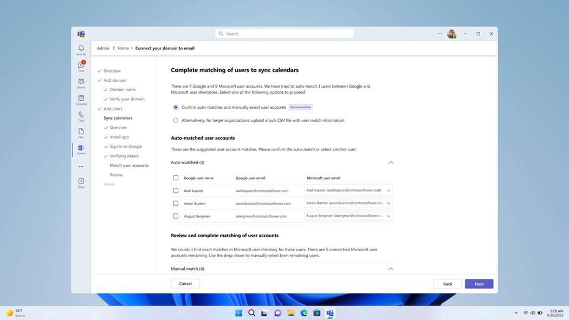
Task: Go to Teams in the sidebar
Action: (81, 83)
